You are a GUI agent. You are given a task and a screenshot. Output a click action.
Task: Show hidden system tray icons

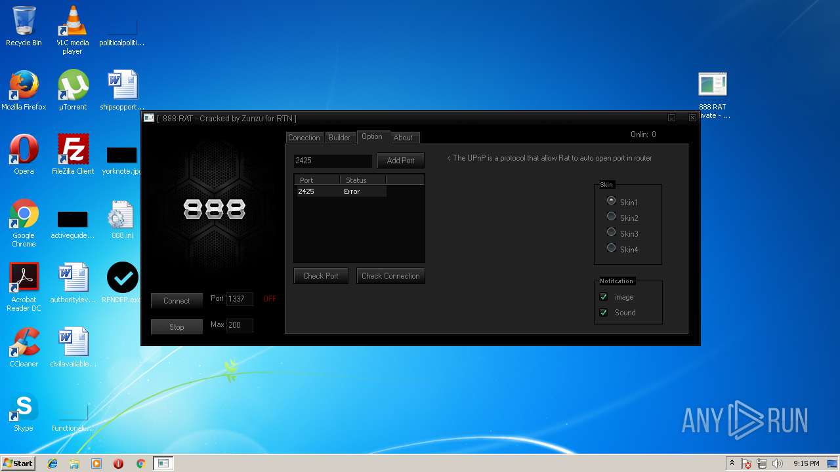coord(732,463)
